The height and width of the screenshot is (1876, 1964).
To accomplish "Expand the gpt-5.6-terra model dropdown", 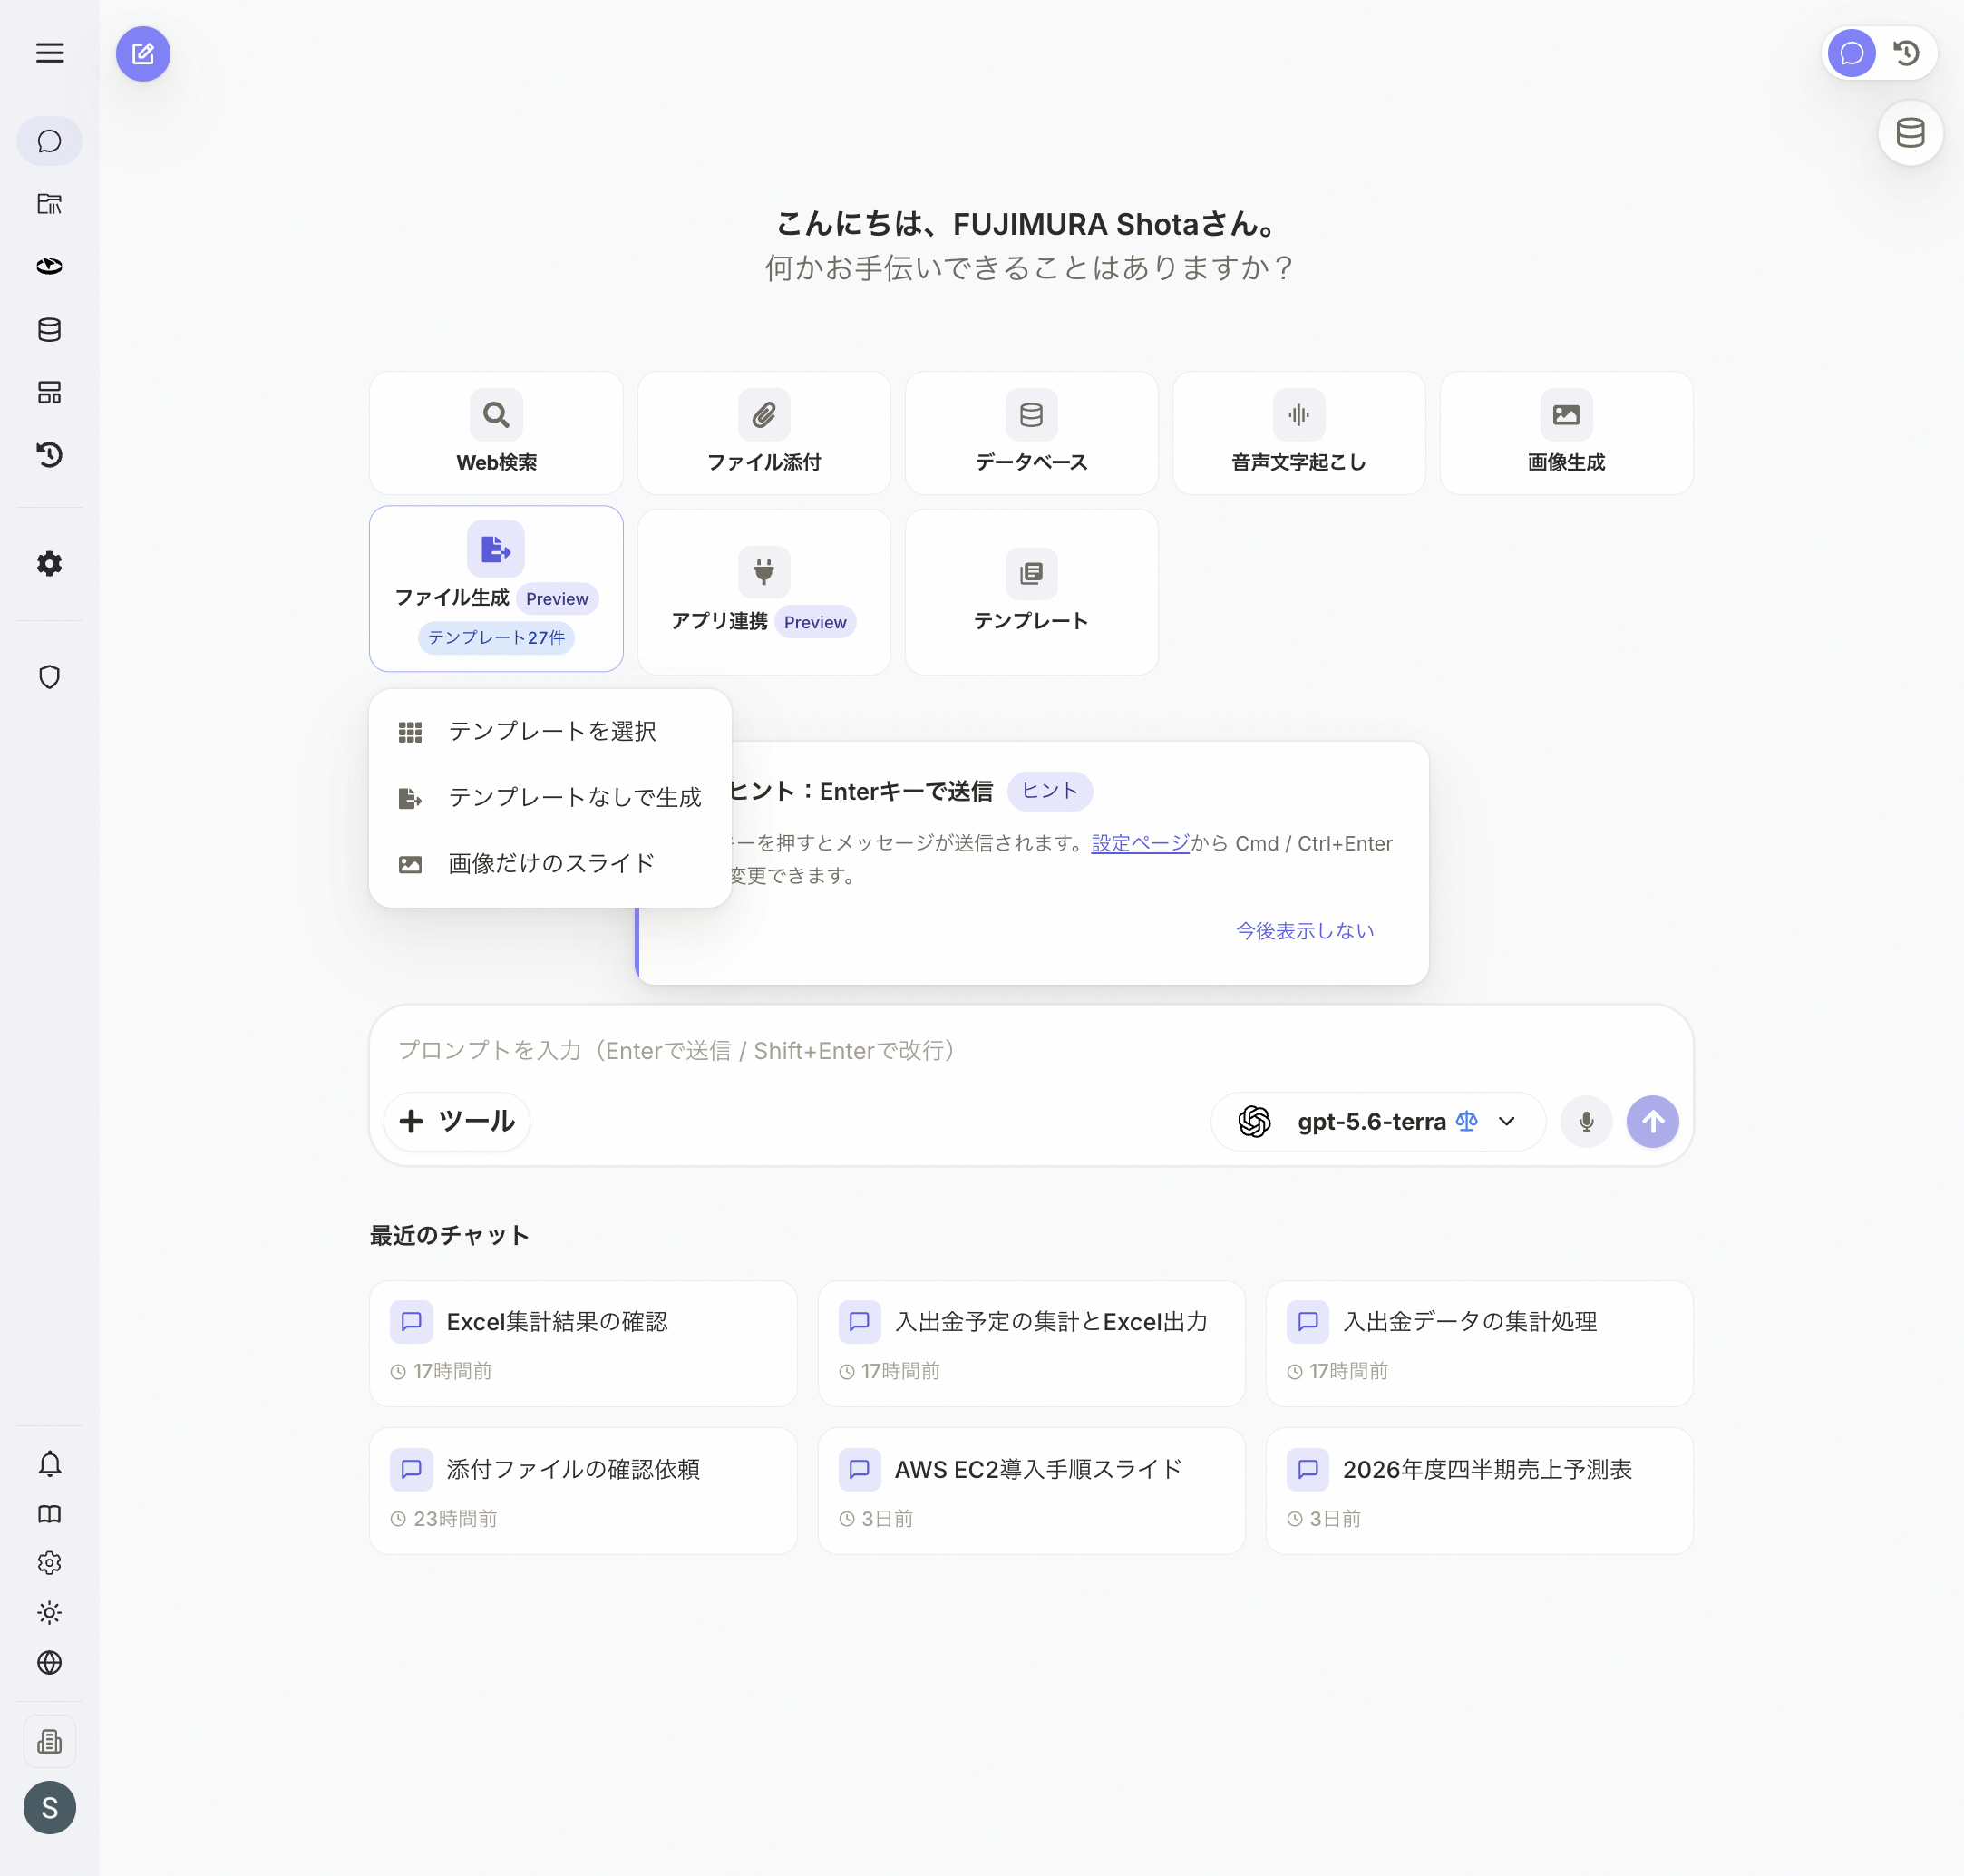I will (x=1378, y=1121).
